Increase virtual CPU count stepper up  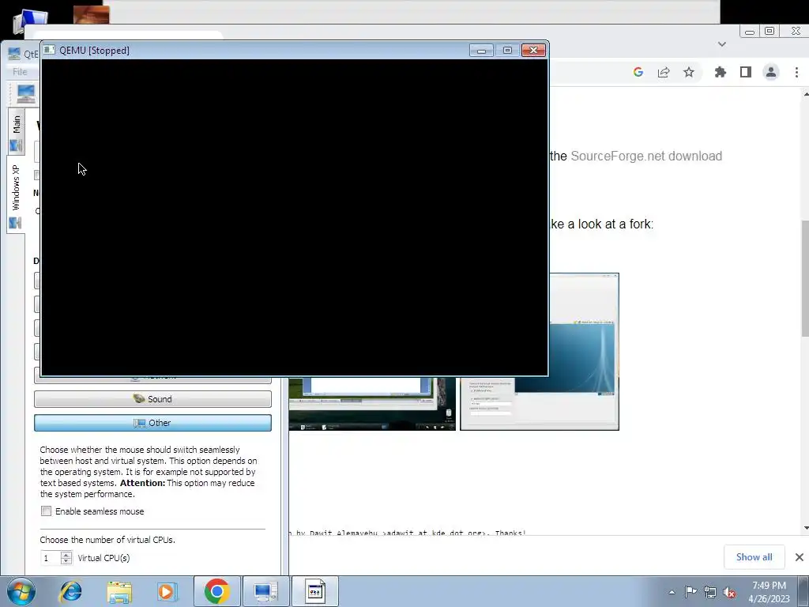point(66,554)
